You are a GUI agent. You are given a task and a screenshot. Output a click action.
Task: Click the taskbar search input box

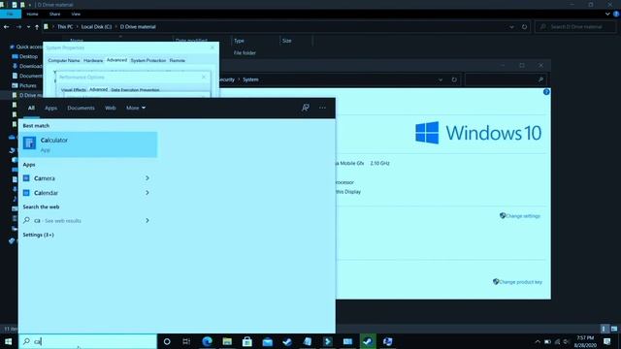coord(87,341)
